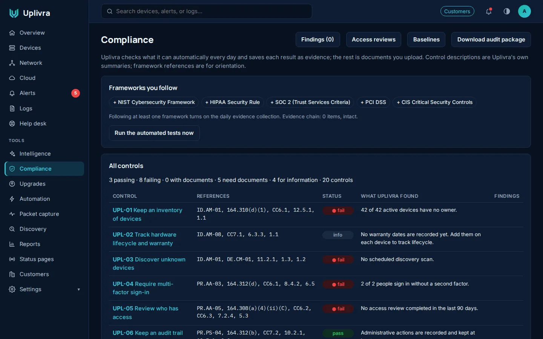Screen dimensions: 543x339
Task: Click the Findings column header
Action: (x=507, y=196)
